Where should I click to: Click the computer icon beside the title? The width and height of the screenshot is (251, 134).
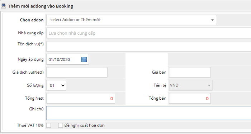point(4,6)
